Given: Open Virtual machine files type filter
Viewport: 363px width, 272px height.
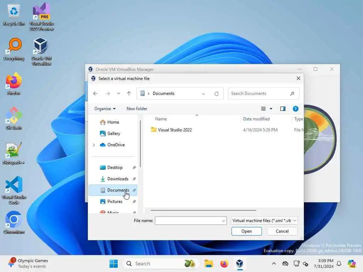Looking at the screenshot, I should (264, 221).
